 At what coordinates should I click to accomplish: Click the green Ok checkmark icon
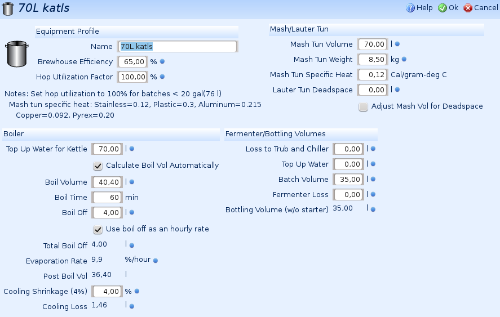443,8
